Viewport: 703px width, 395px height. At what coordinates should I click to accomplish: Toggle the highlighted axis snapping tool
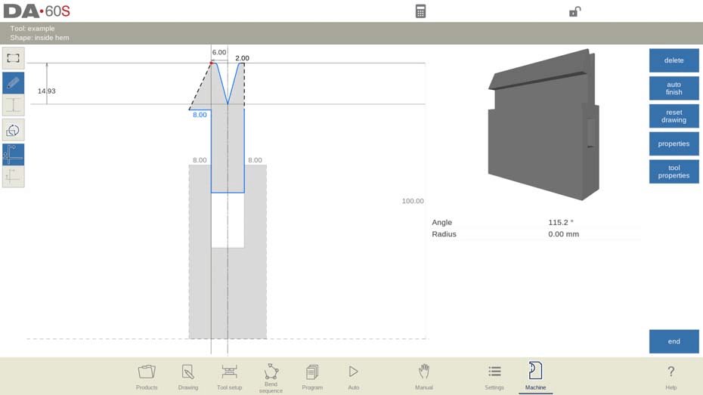coord(14,154)
